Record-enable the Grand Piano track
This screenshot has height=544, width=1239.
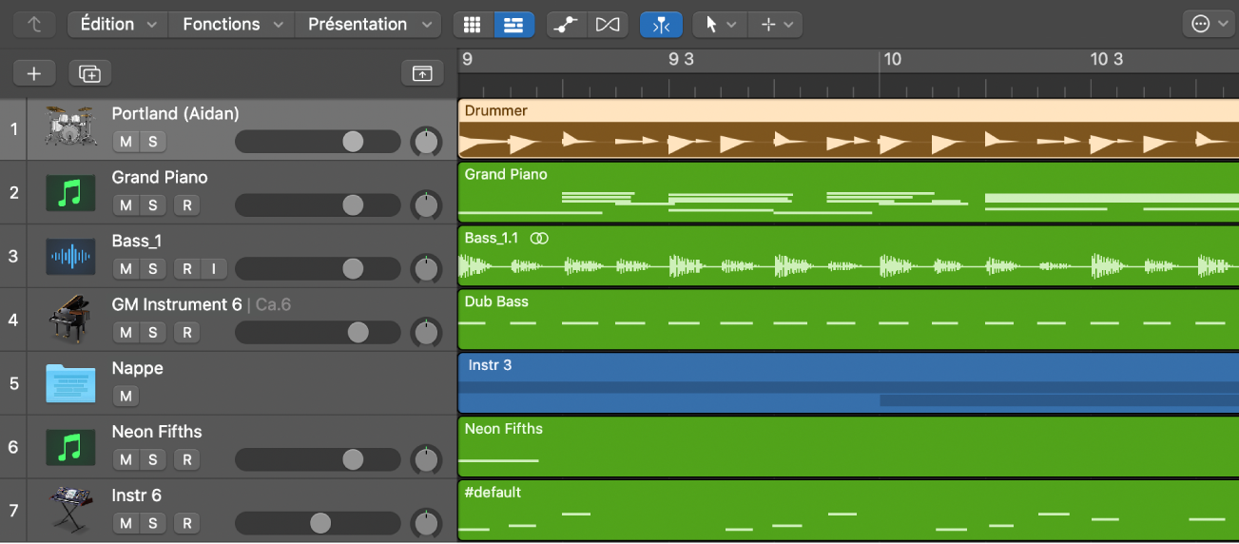187,205
